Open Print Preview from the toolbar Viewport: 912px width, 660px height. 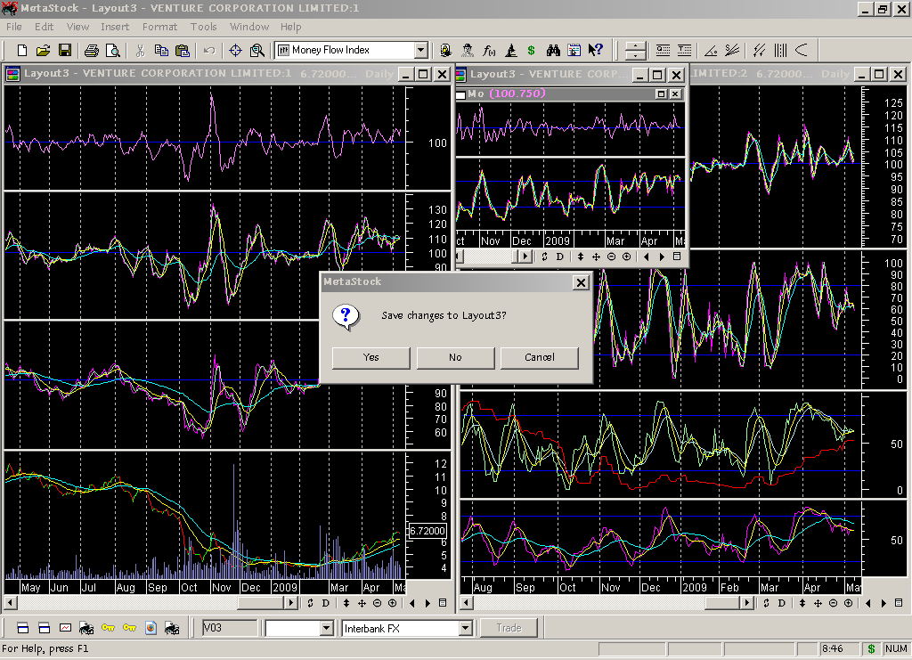[x=113, y=51]
